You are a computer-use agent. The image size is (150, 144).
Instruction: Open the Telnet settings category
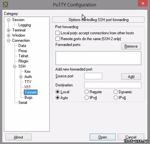[23, 56]
